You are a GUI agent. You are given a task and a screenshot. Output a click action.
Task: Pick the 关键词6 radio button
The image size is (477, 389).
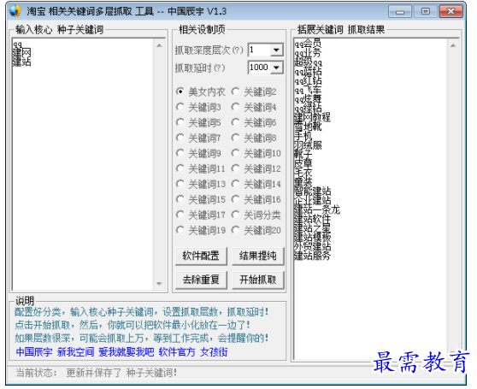(235, 122)
